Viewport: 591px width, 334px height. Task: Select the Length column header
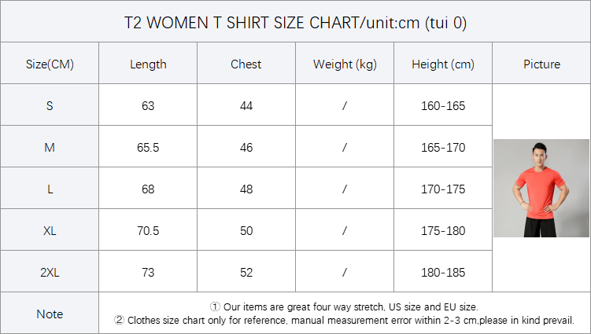tap(148, 64)
